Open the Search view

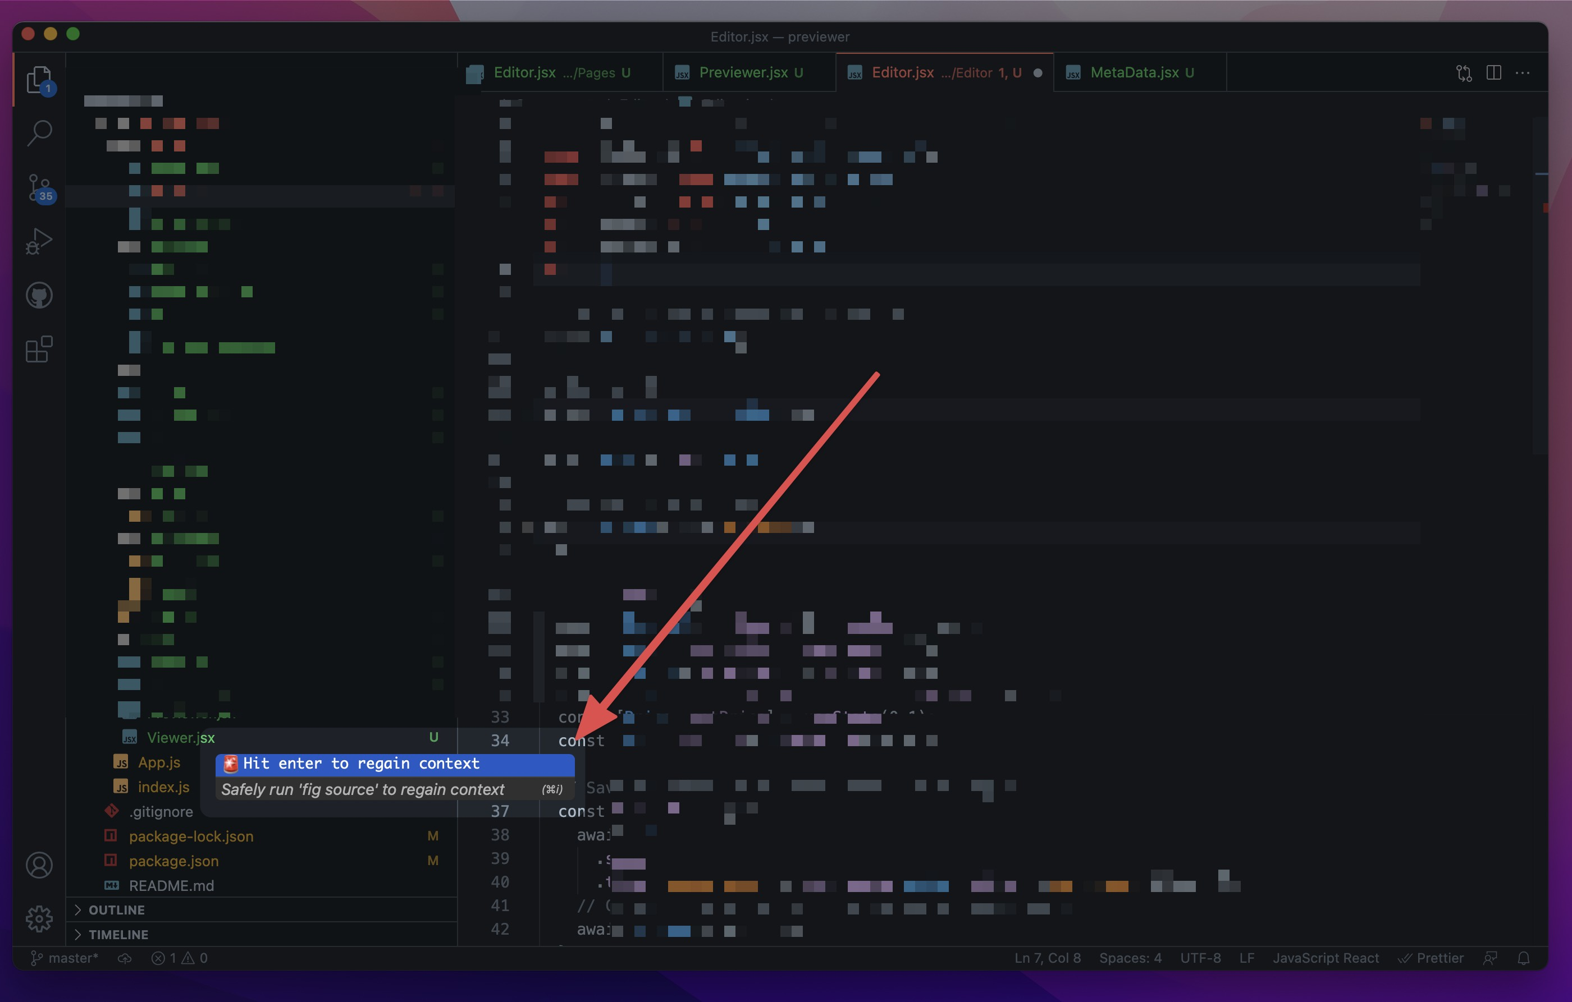pos(39,131)
